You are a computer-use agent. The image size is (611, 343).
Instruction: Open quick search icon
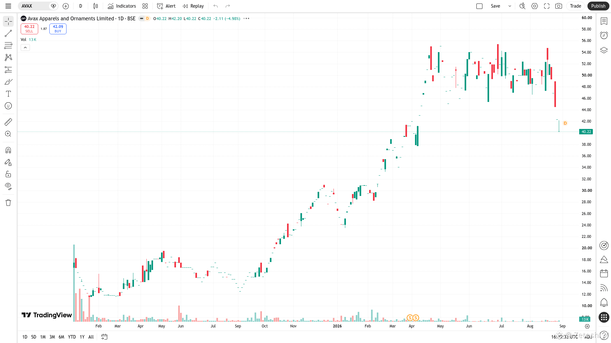(522, 6)
